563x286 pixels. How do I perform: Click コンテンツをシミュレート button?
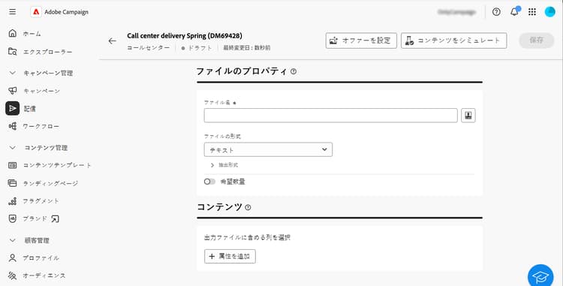(x=454, y=41)
